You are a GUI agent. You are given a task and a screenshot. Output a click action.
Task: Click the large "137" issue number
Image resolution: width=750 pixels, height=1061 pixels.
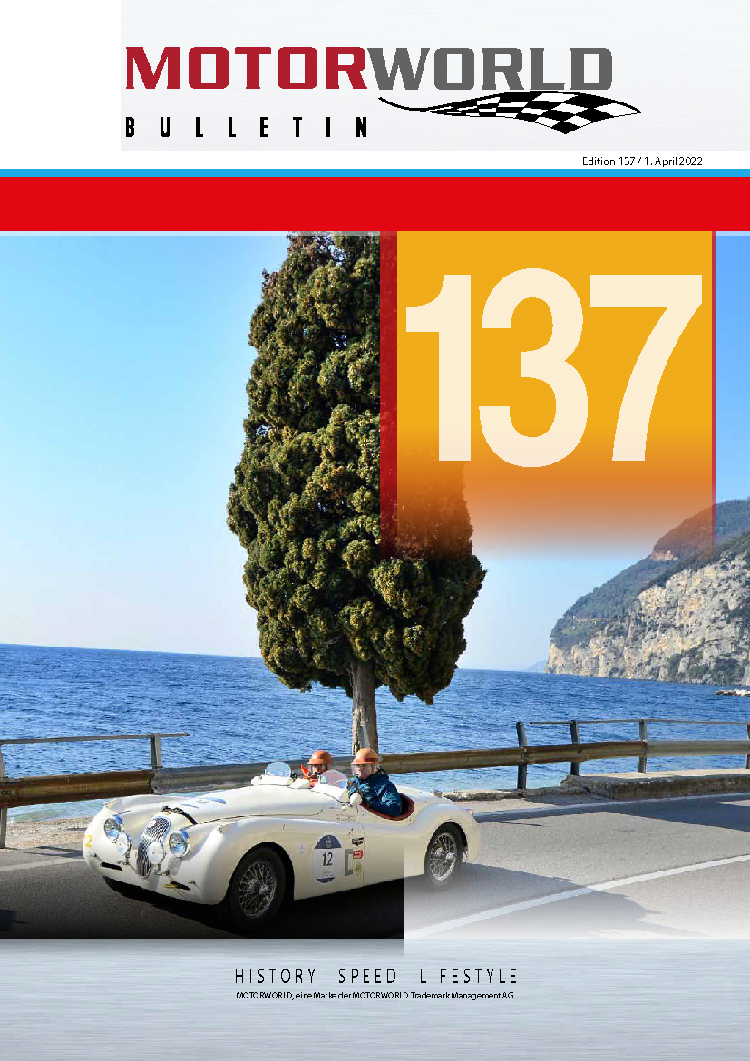(x=554, y=367)
